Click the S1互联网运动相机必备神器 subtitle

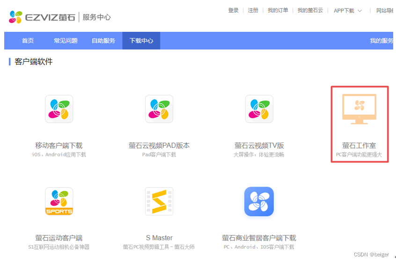59,247
